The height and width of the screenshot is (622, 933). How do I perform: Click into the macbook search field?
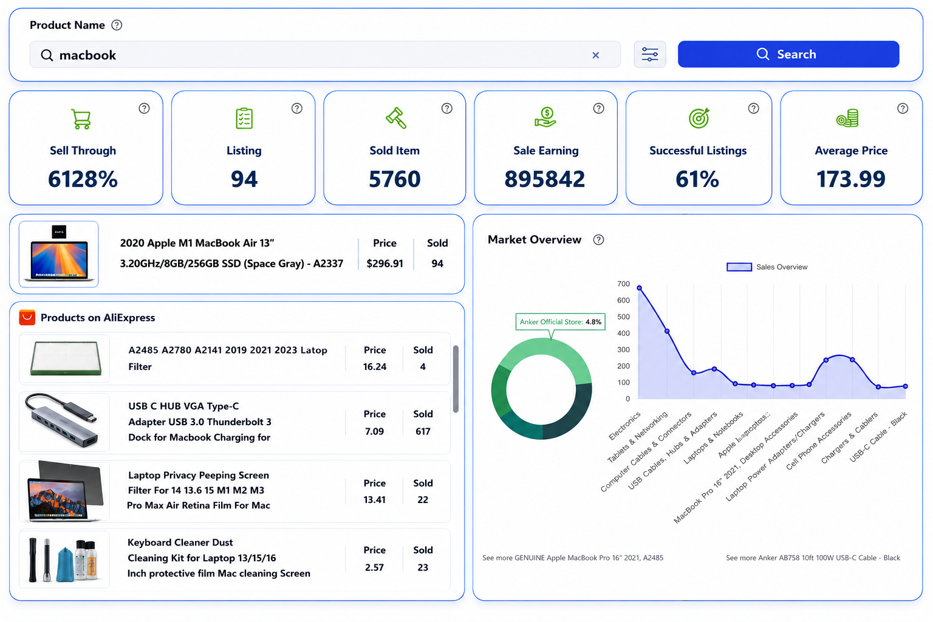325,55
